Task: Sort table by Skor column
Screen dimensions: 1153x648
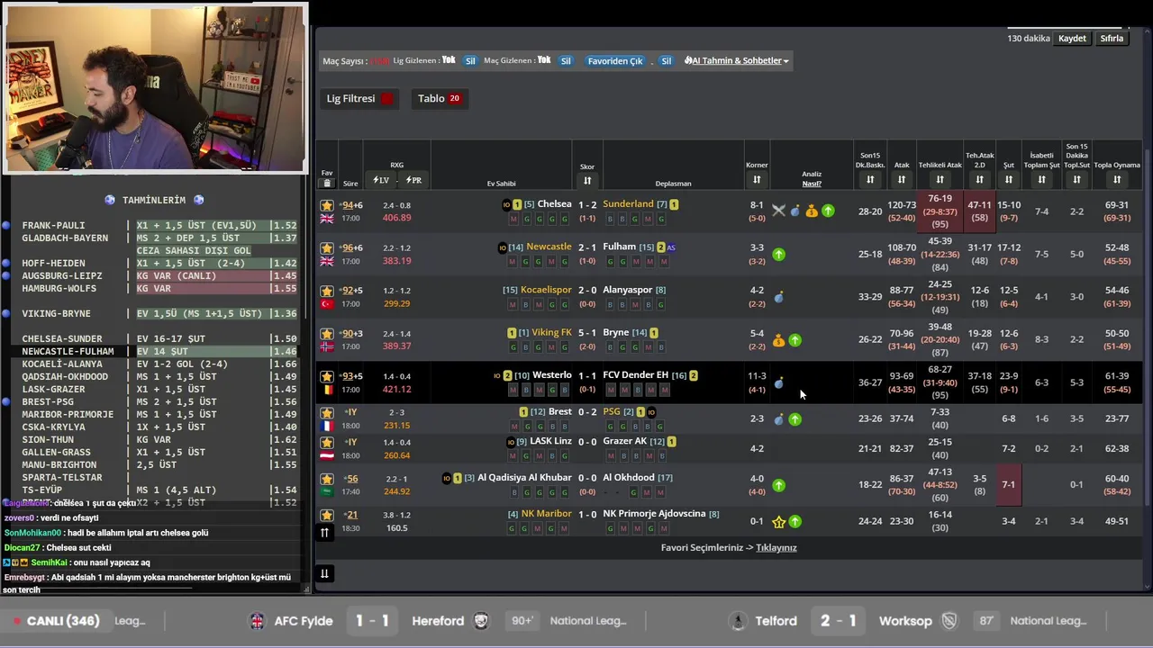Action: (x=587, y=181)
